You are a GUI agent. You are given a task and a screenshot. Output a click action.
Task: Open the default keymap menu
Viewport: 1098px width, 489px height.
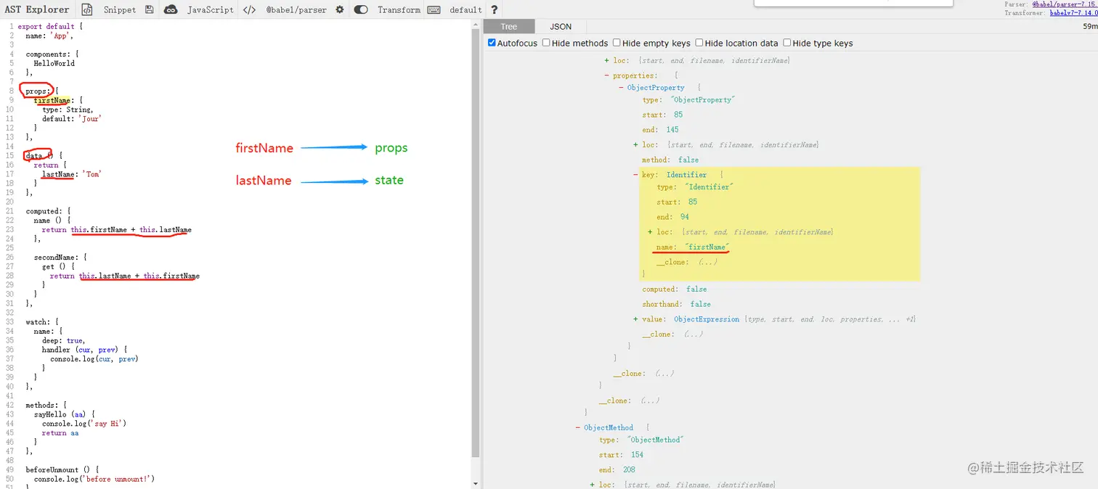(x=465, y=9)
